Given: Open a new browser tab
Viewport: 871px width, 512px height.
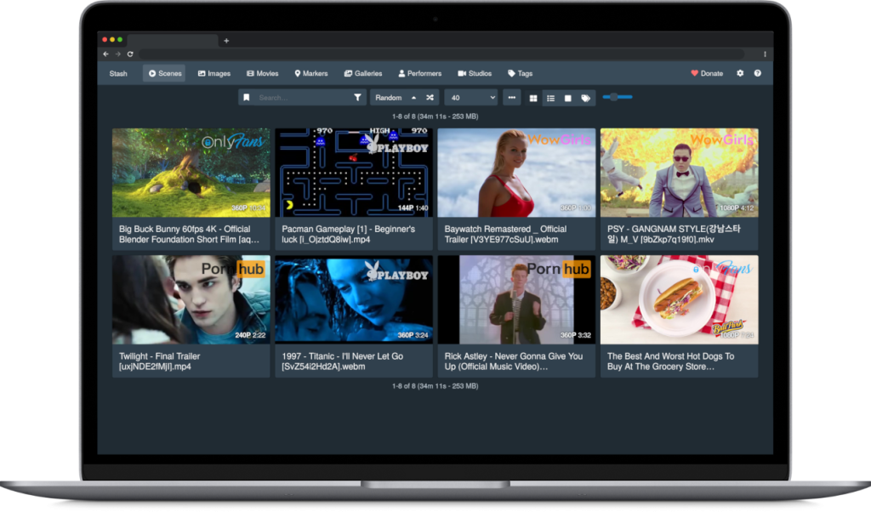Looking at the screenshot, I should tap(226, 41).
